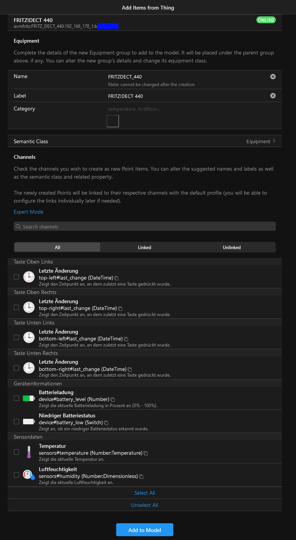This screenshot has height=540, width=296.
Task: Open the Semantic Class Equipment selector
Action: point(145,141)
